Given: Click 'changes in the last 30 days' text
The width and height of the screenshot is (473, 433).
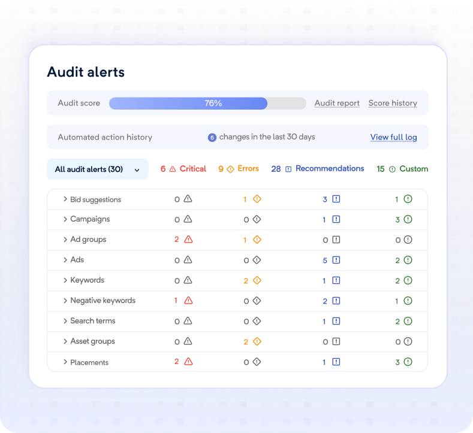Looking at the screenshot, I should [x=267, y=137].
